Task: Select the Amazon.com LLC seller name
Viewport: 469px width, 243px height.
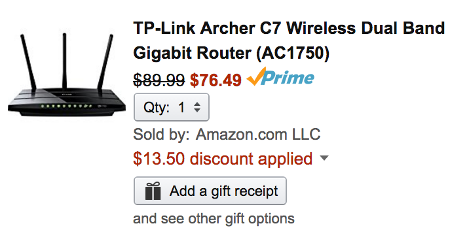Action: [x=258, y=135]
